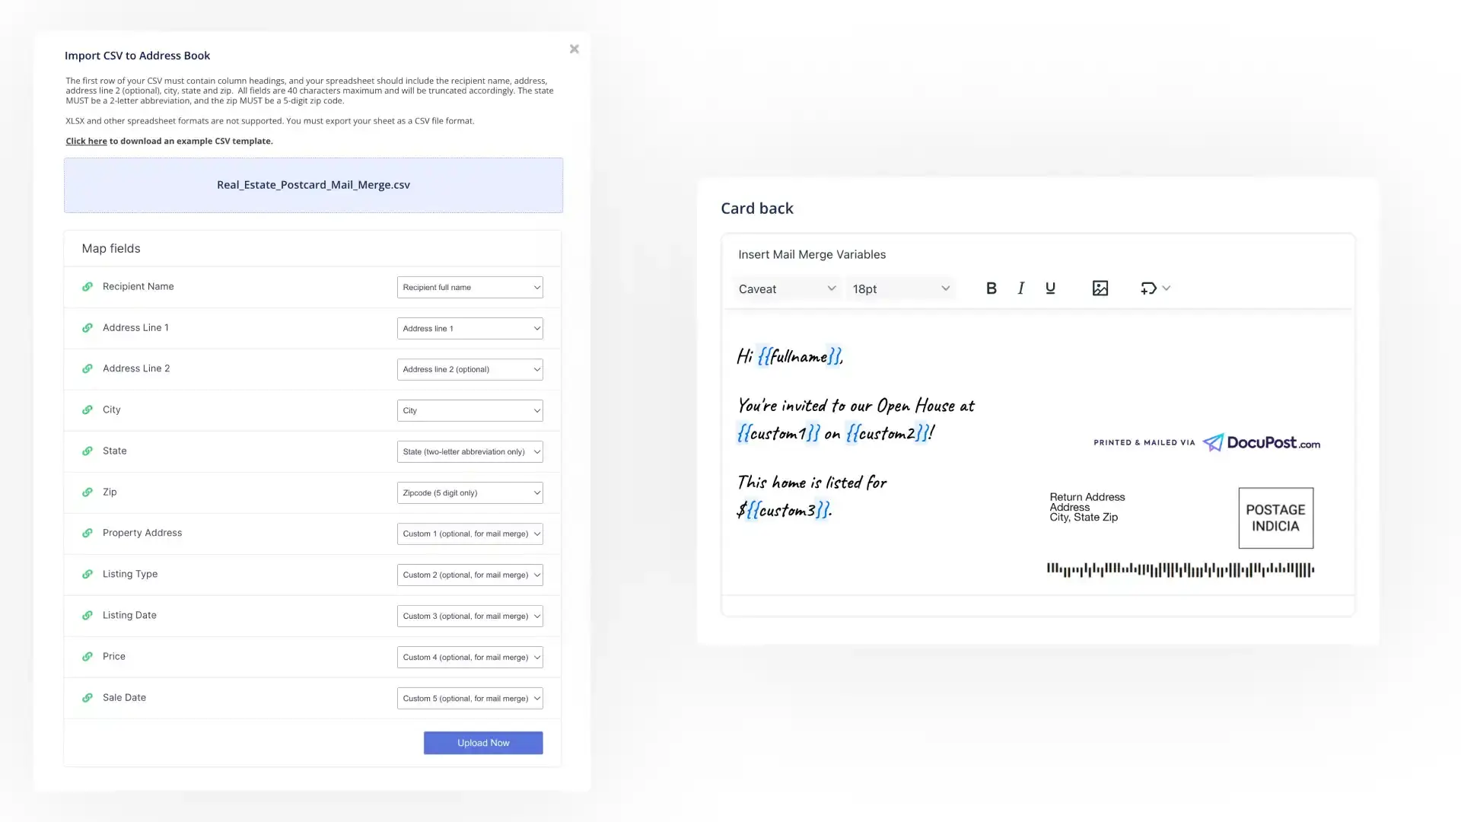The width and height of the screenshot is (1461, 822).
Task: Click the Real_Estate_Postcard_Mail_Merge.csv upload zone
Action: tap(314, 185)
